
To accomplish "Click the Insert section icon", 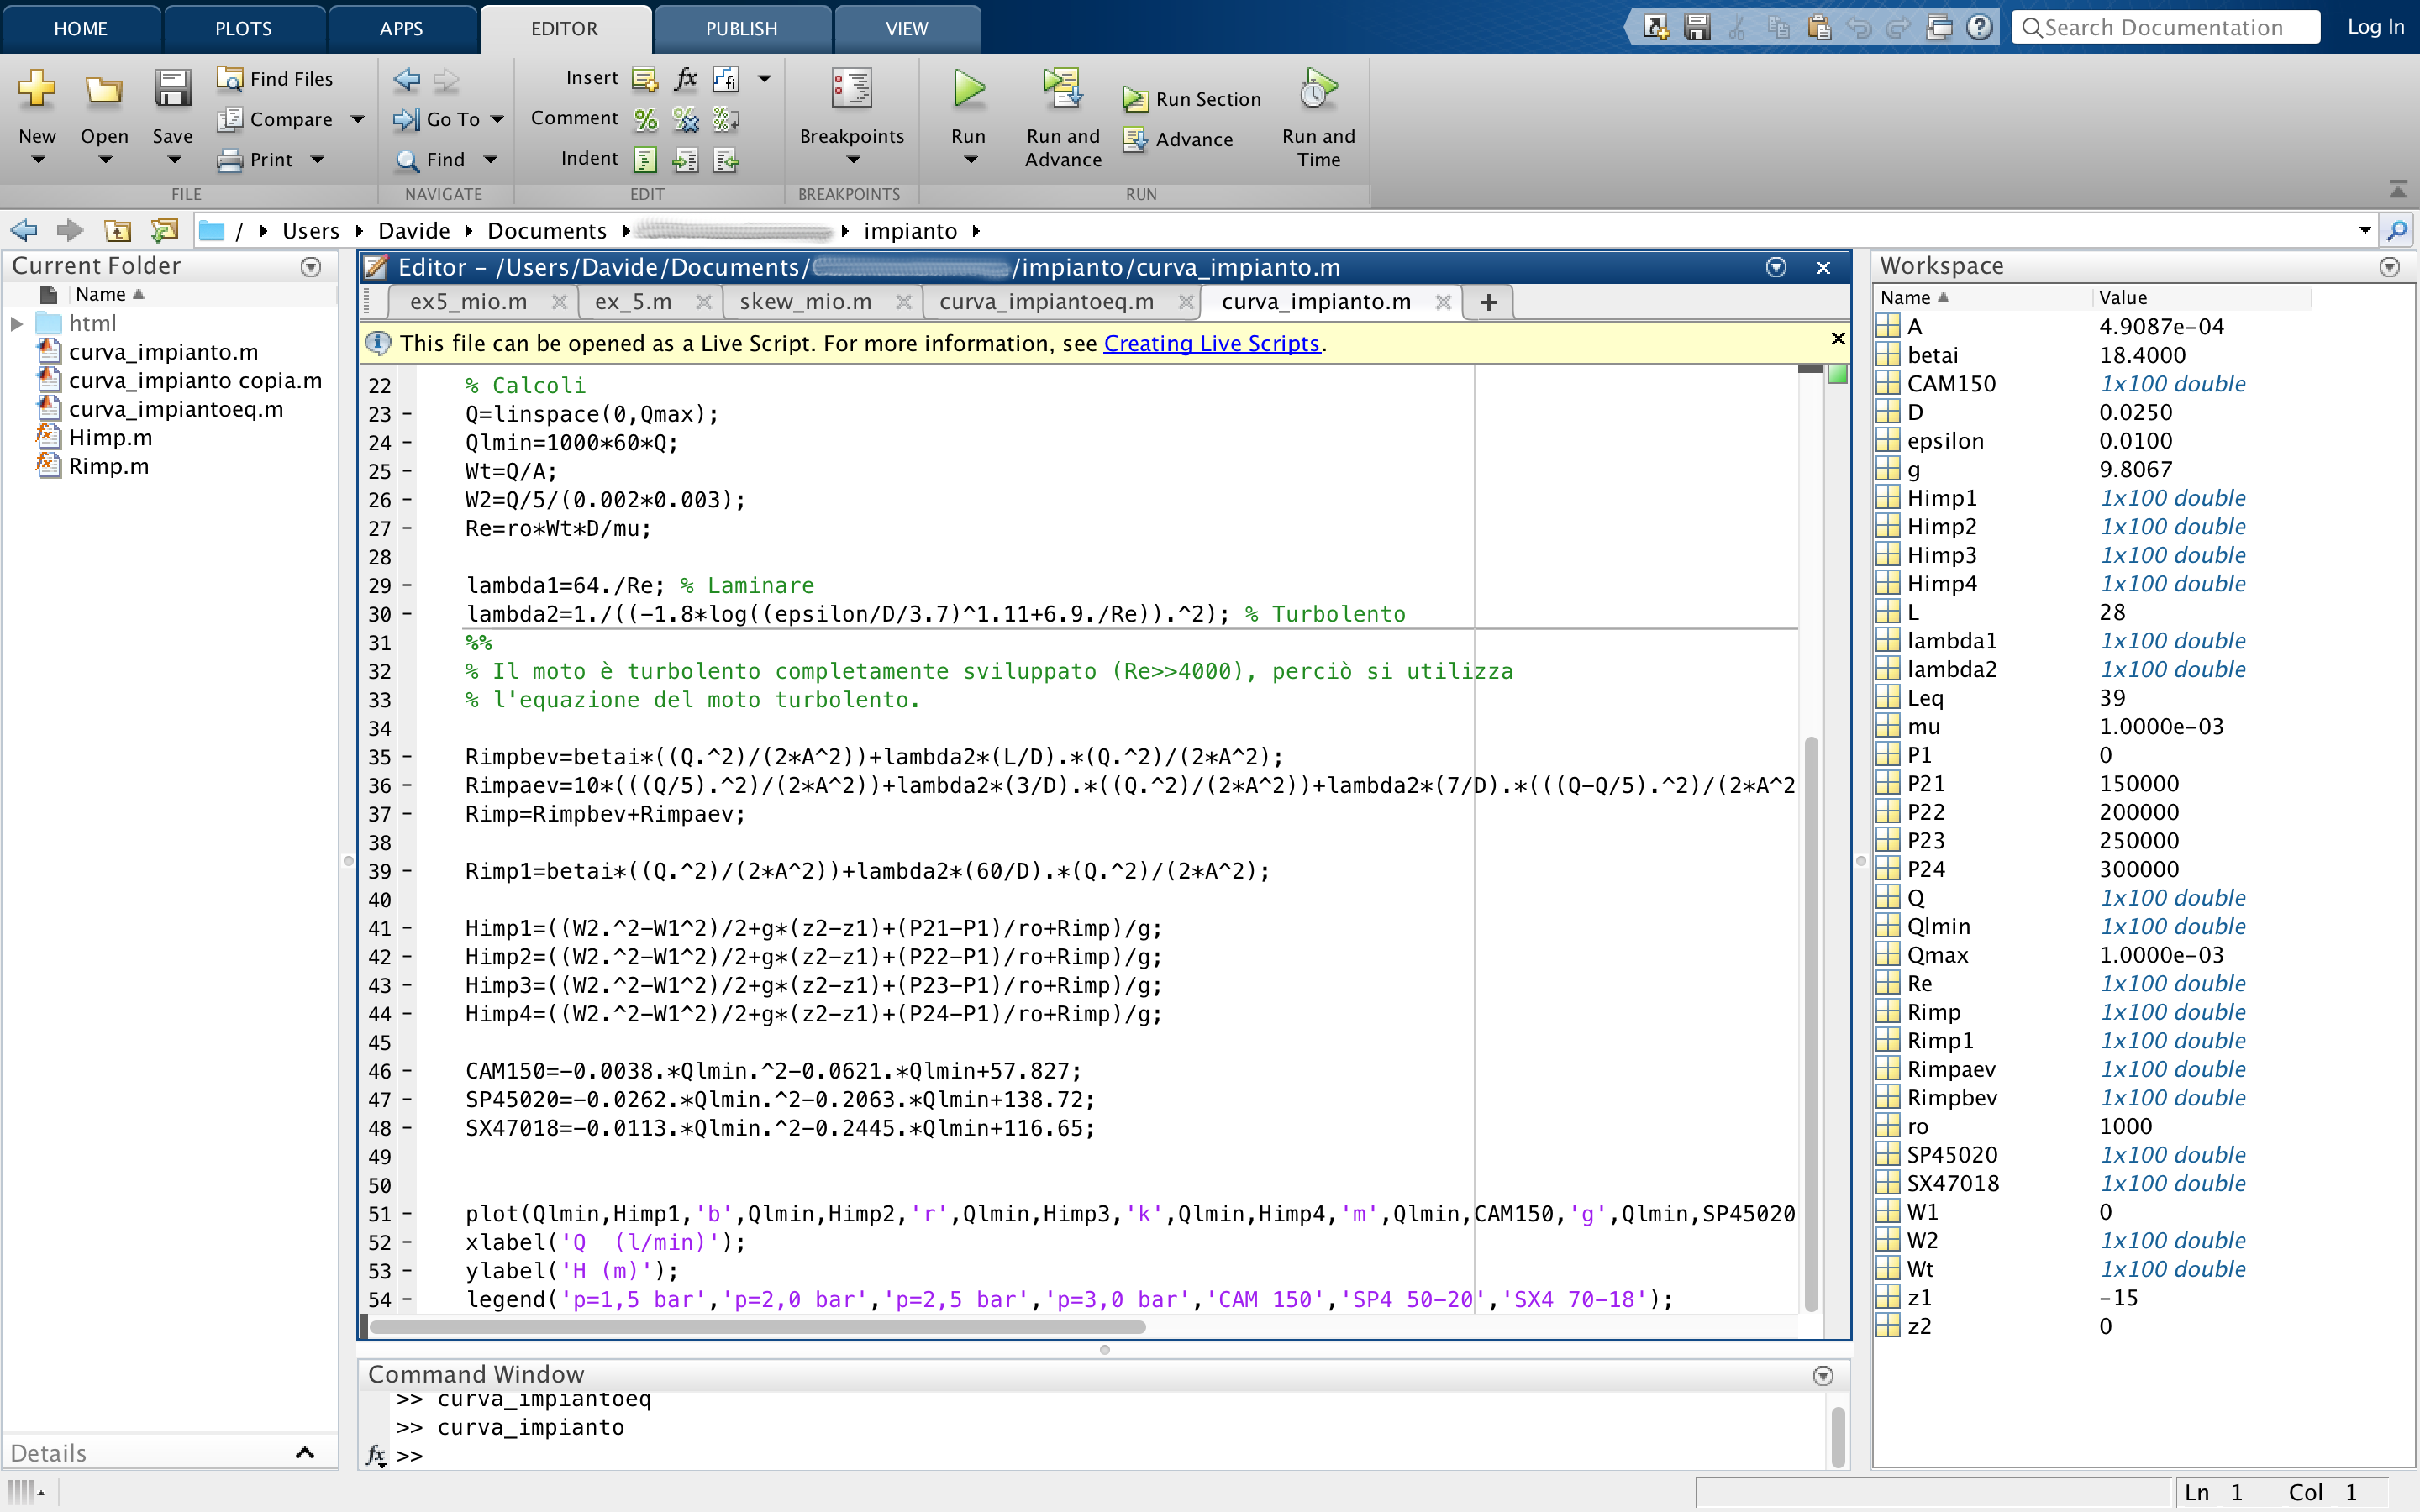I will pos(645,78).
